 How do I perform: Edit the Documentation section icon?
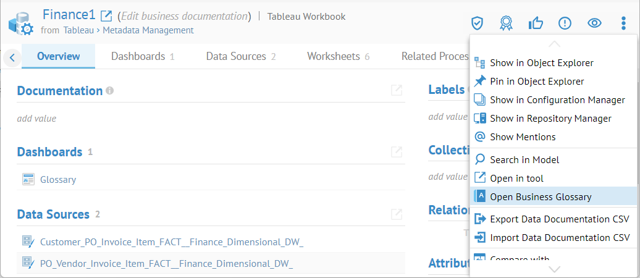(397, 91)
